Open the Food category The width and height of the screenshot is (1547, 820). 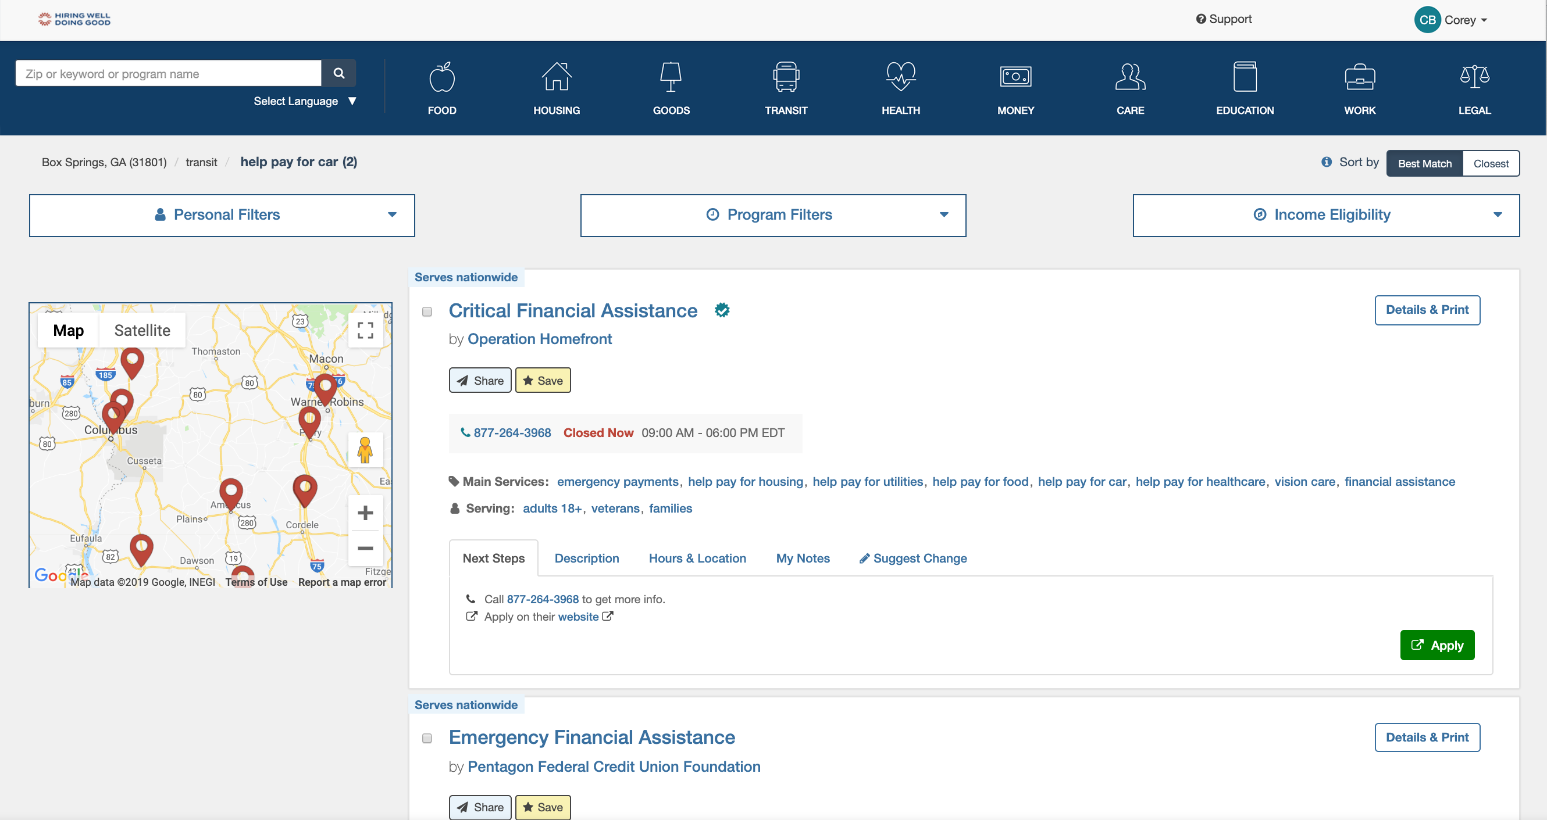coord(442,88)
